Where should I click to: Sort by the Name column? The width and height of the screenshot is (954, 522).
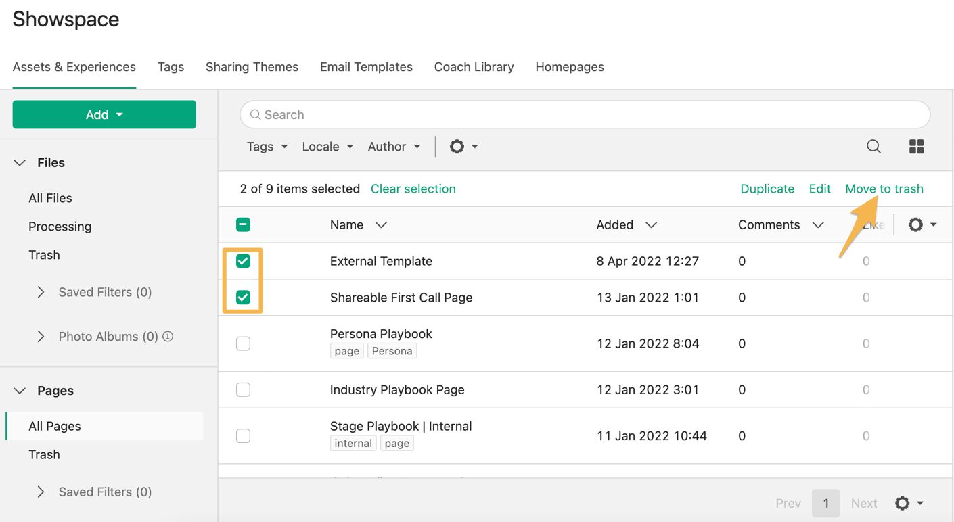point(359,224)
